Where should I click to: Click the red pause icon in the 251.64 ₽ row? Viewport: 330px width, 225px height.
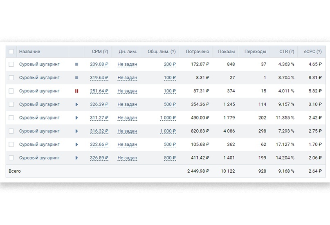pyautogui.click(x=76, y=91)
